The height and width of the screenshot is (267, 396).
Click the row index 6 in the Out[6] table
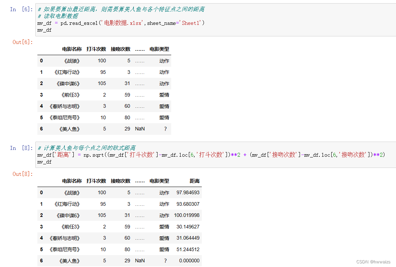pos(41,129)
